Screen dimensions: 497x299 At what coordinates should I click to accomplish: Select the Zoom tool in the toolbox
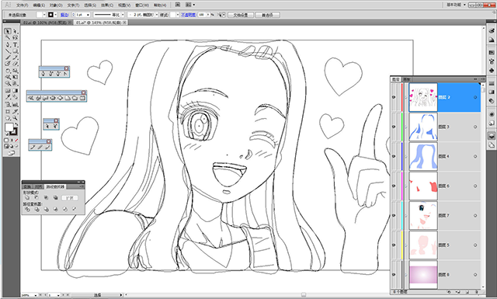point(15,118)
